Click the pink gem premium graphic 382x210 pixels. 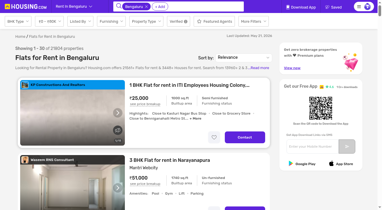pyautogui.click(x=351, y=62)
